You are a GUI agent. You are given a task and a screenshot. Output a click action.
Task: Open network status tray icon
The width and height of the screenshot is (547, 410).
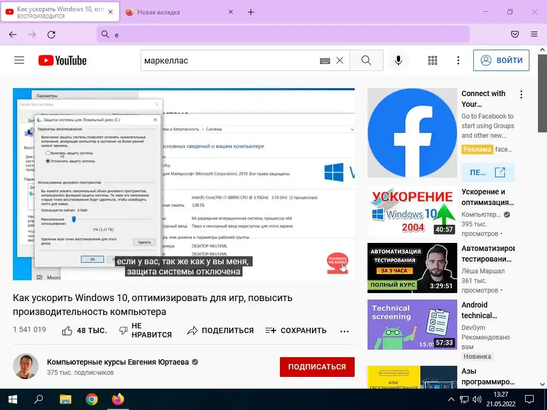click(x=464, y=399)
